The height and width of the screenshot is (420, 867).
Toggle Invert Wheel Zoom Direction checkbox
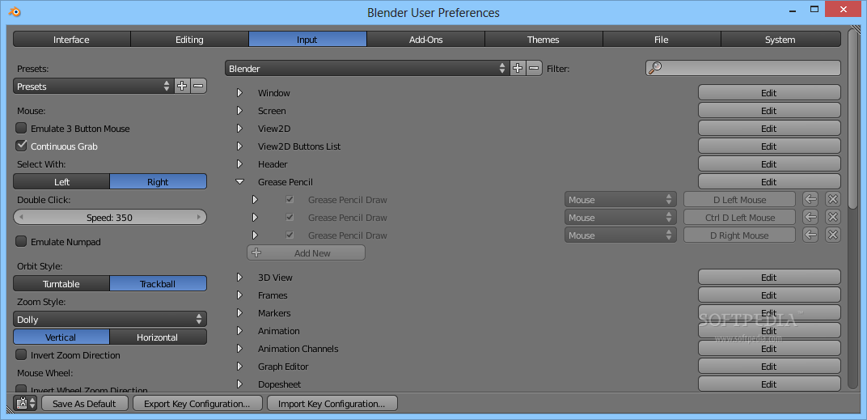coord(21,389)
